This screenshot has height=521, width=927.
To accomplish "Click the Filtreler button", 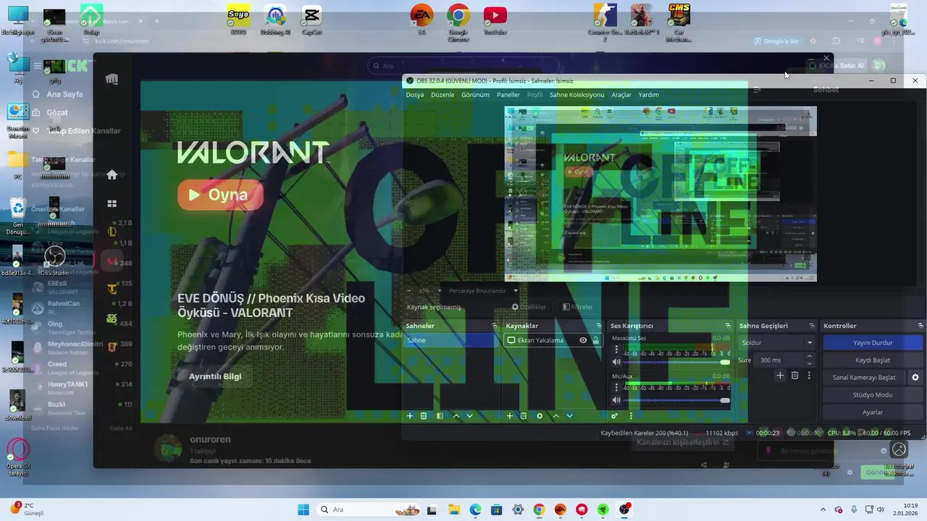I will pyautogui.click(x=578, y=307).
